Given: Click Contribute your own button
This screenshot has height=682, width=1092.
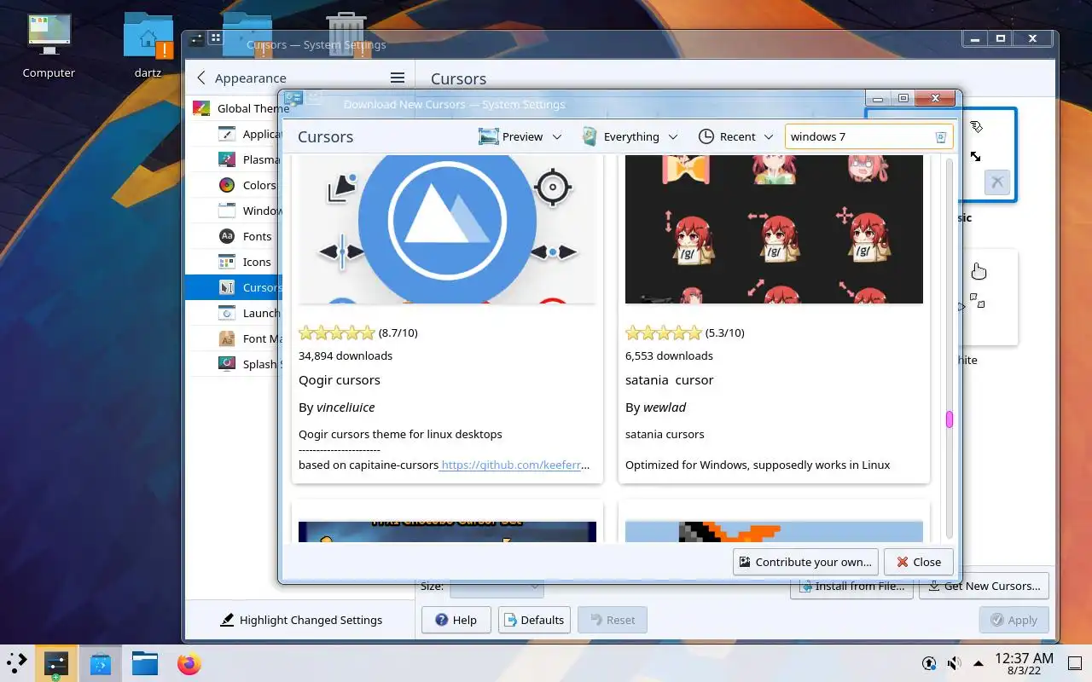Looking at the screenshot, I should 805,562.
